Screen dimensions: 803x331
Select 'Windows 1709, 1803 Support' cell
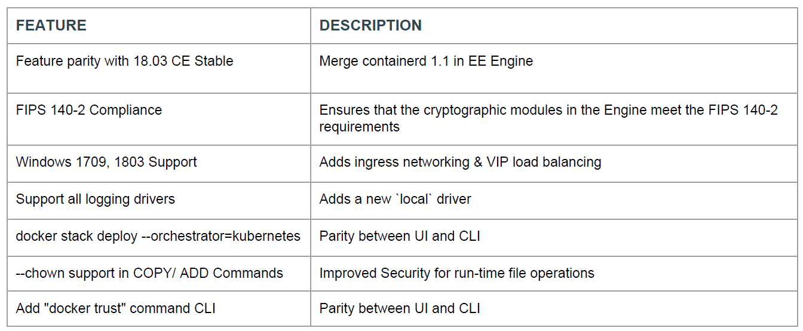[106, 162]
